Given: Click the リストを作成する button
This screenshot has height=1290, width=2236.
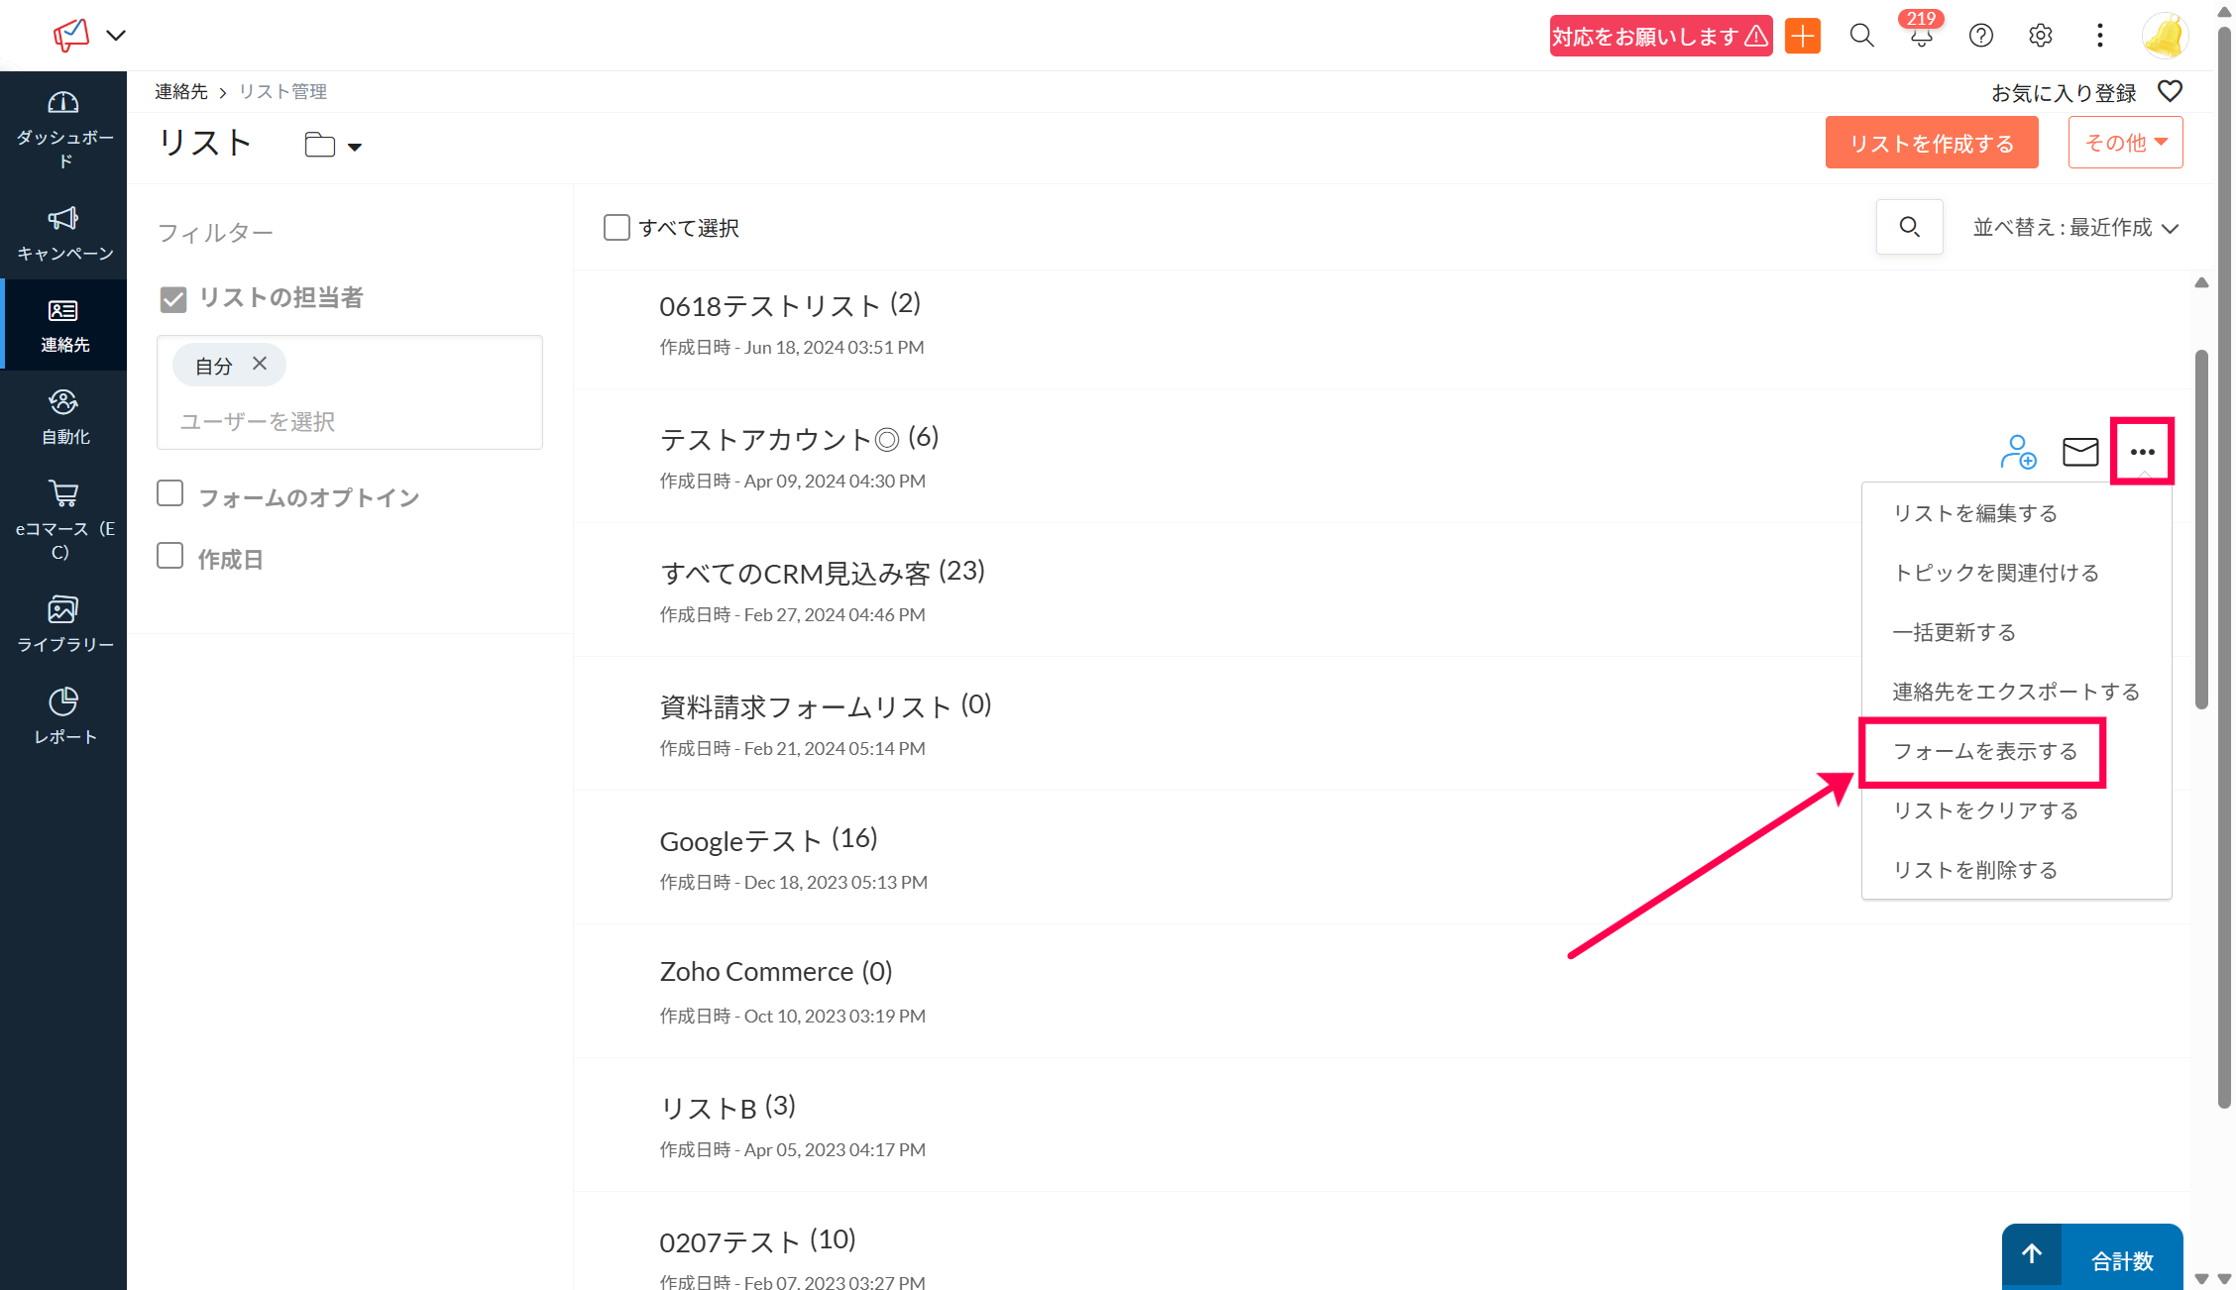Looking at the screenshot, I should [1931, 143].
